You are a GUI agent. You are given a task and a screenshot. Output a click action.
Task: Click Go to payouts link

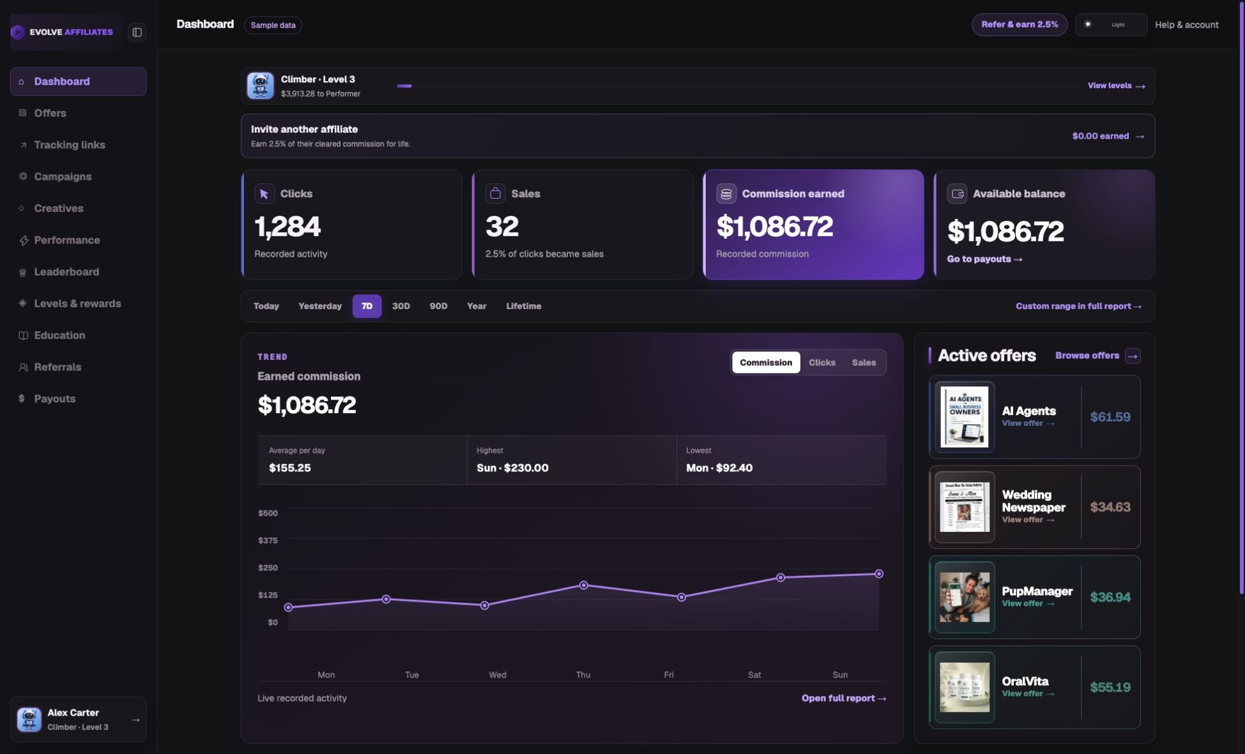[984, 259]
